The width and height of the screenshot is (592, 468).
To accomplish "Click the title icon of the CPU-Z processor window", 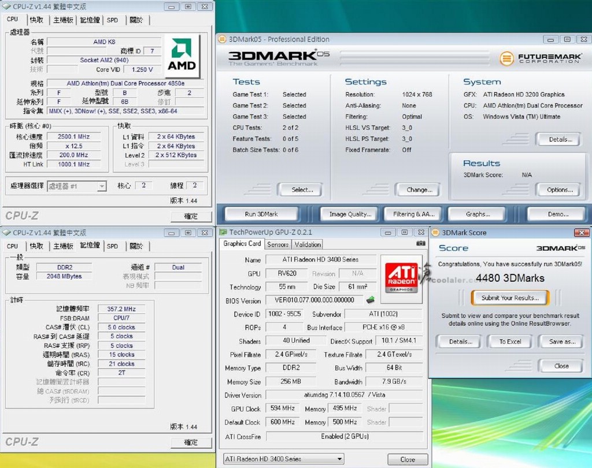I will tap(6, 6).
